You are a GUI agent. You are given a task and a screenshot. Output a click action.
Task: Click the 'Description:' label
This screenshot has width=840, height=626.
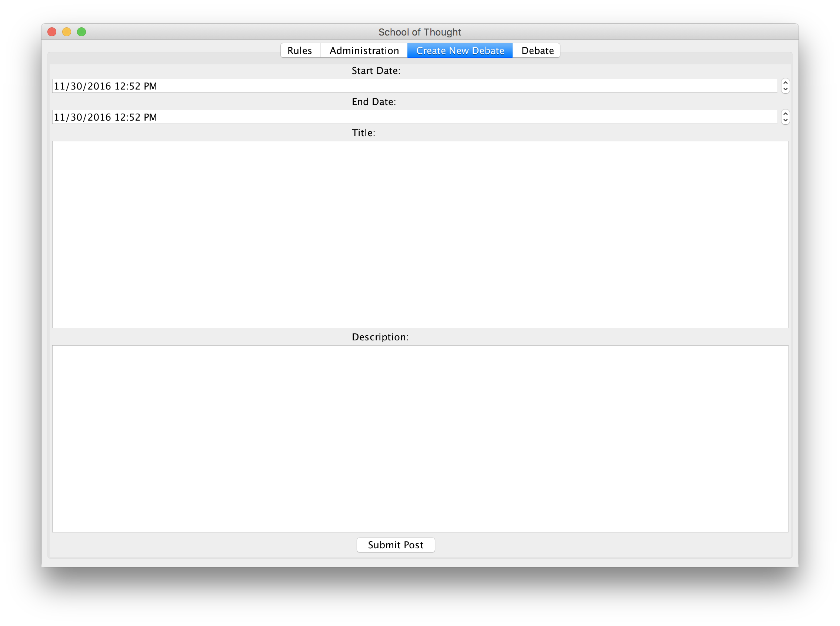click(380, 337)
